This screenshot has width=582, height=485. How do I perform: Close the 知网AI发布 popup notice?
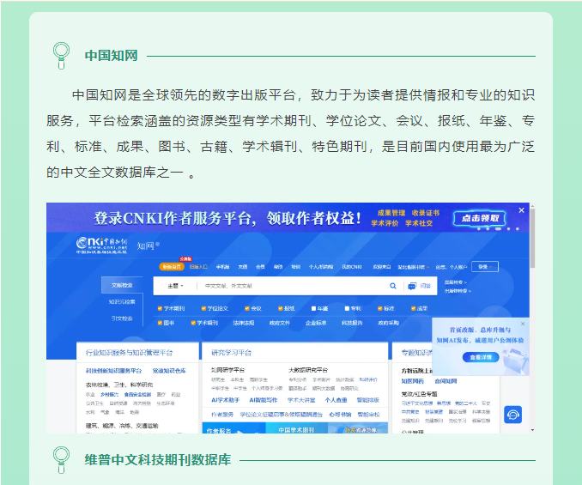tap(523, 324)
